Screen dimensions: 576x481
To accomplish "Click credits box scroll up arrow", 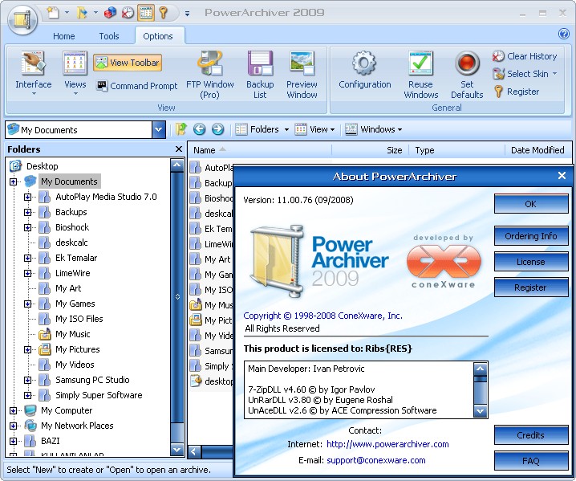I will (480, 368).
